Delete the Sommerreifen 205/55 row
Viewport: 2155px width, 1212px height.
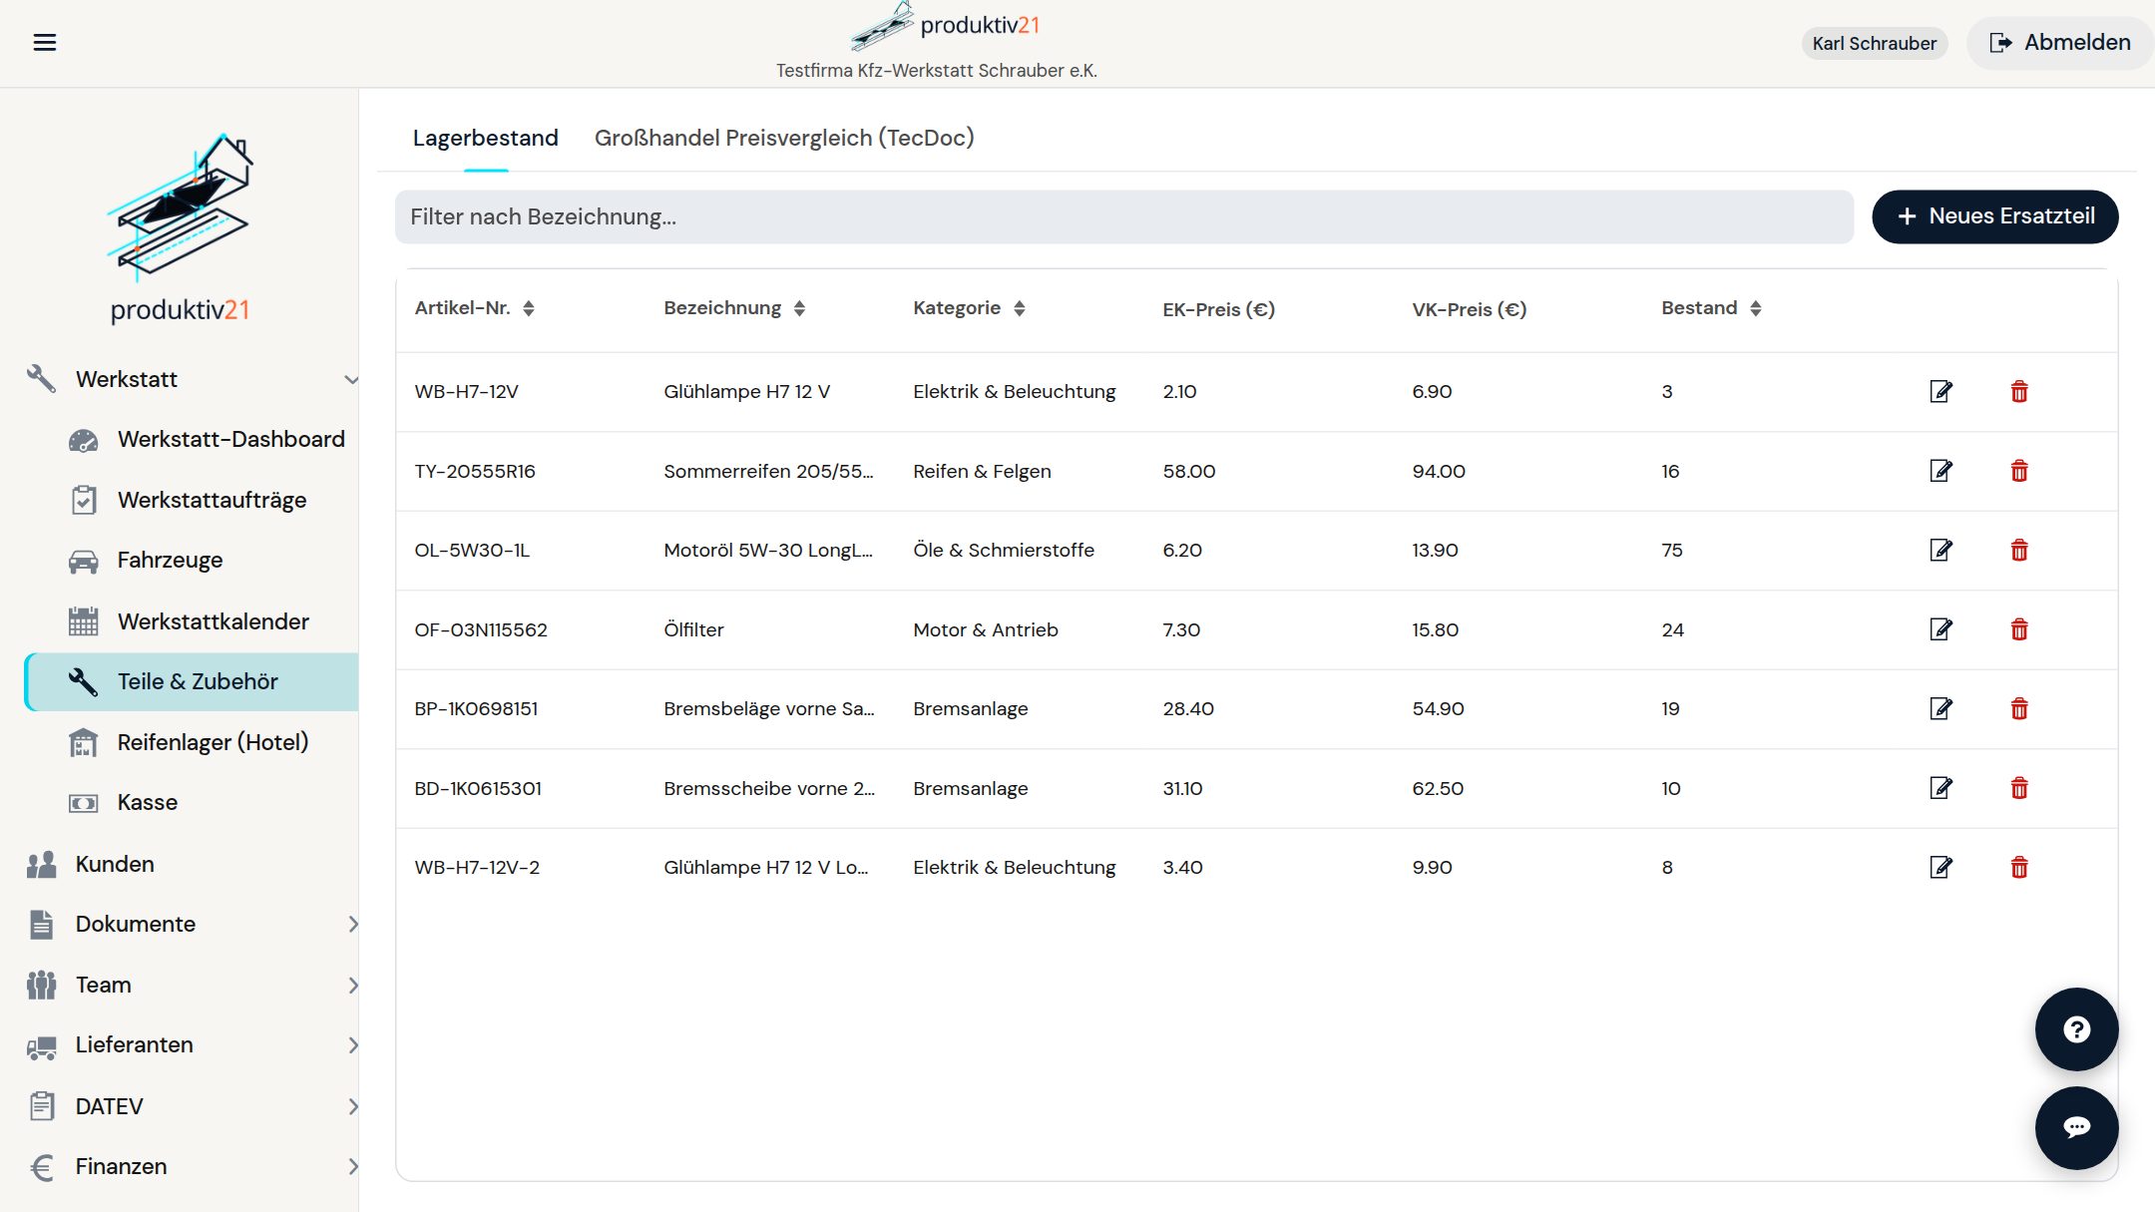(2019, 471)
